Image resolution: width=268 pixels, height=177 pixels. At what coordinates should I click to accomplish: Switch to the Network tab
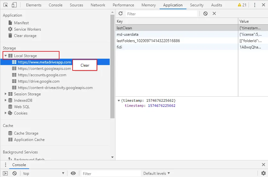(98, 5)
